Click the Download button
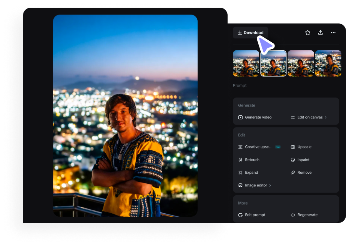346x246 pixels. [250, 33]
